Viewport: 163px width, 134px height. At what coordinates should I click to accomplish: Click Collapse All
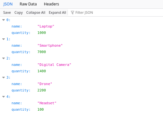pyautogui.click(x=36, y=12)
